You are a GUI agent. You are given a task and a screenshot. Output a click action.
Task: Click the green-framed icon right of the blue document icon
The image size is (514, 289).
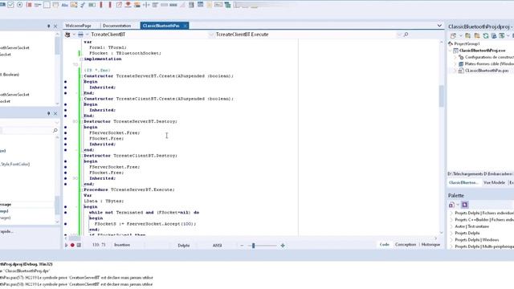(x=502, y=35)
